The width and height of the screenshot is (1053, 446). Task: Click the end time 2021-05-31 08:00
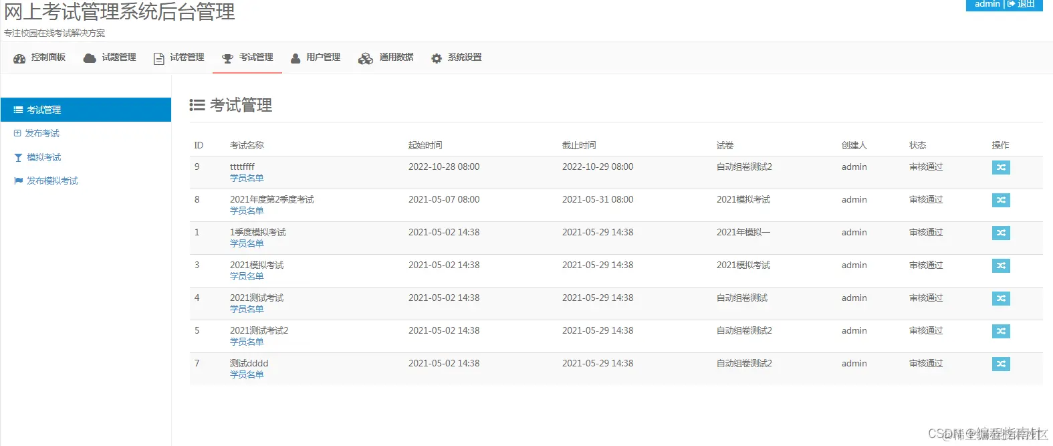coord(598,199)
